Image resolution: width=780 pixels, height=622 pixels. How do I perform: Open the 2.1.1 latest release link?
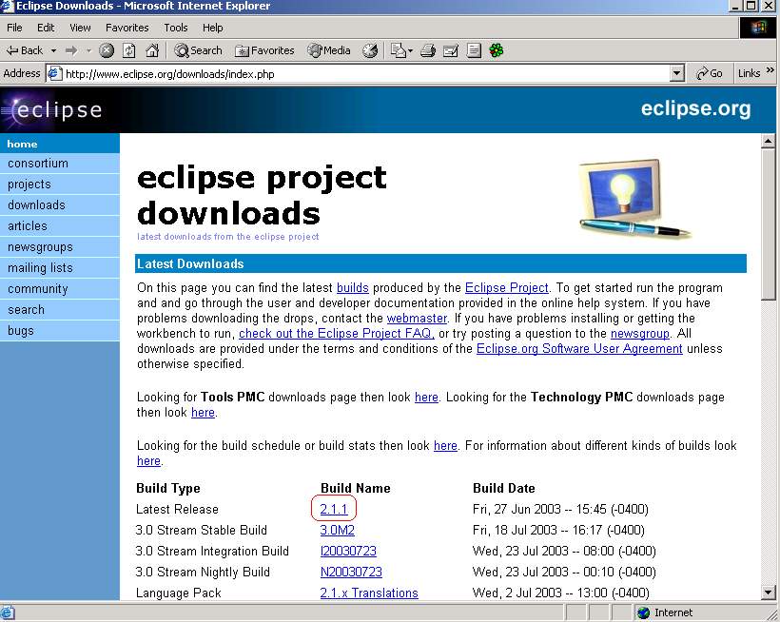(x=333, y=509)
